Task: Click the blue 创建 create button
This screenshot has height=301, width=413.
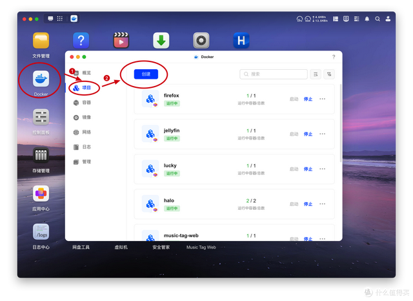Action: [146, 74]
